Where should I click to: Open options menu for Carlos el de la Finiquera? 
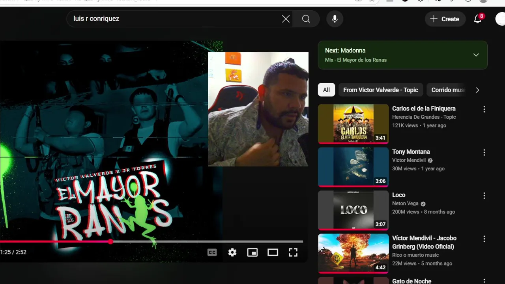pyautogui.click(x=484, y=109)
